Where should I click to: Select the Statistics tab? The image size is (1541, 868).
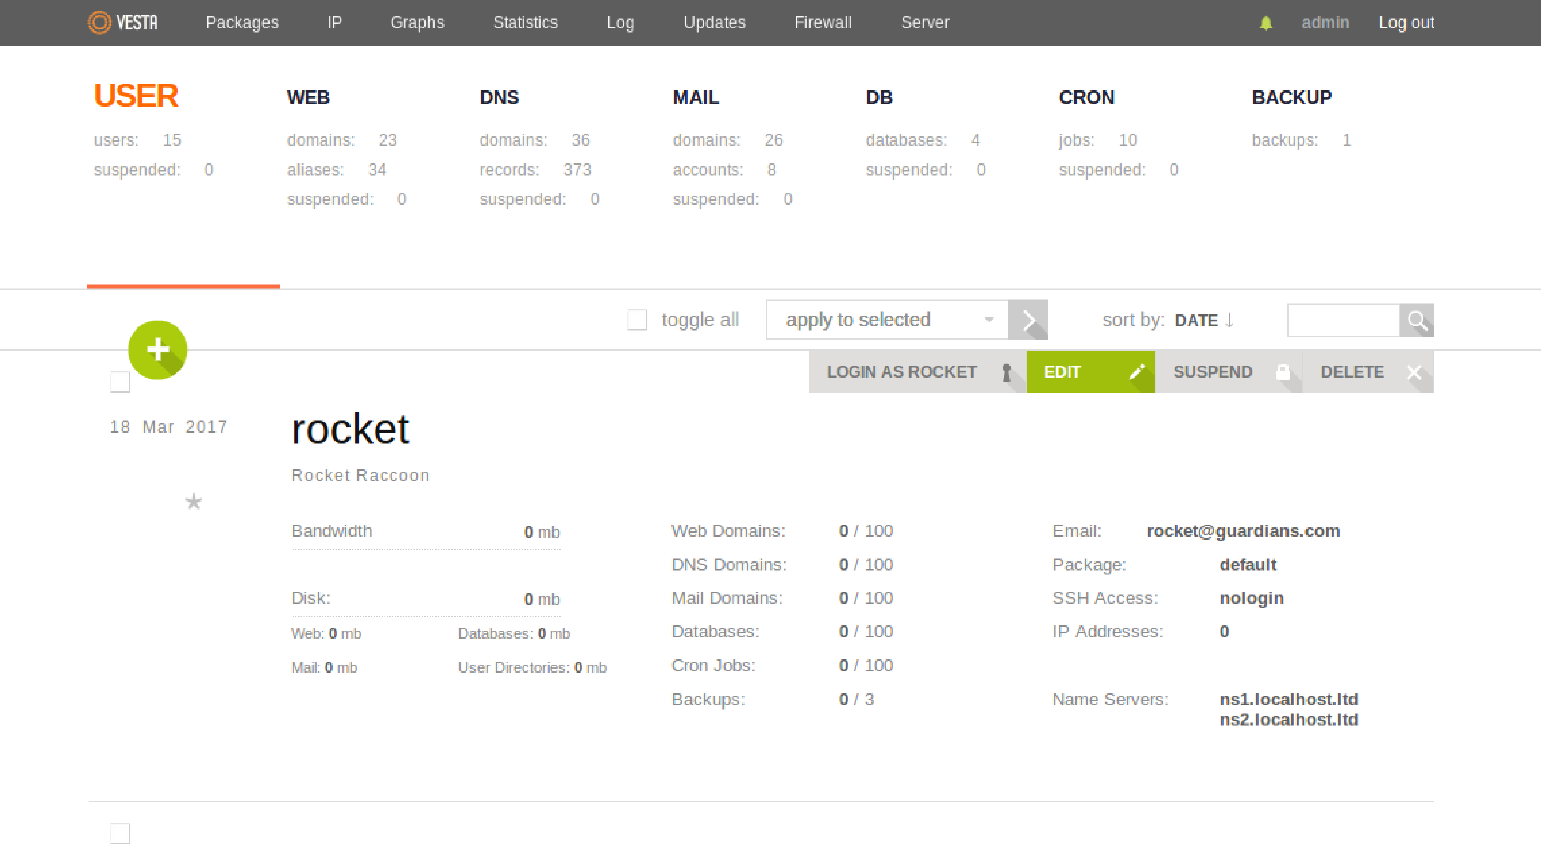click(x=525, y=22)
